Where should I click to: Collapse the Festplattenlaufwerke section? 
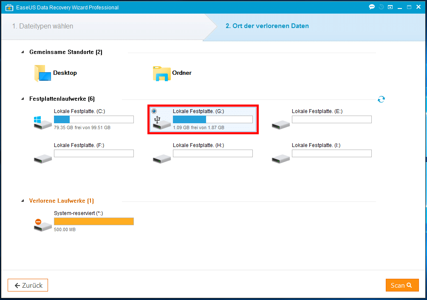(x=23, y=99)
